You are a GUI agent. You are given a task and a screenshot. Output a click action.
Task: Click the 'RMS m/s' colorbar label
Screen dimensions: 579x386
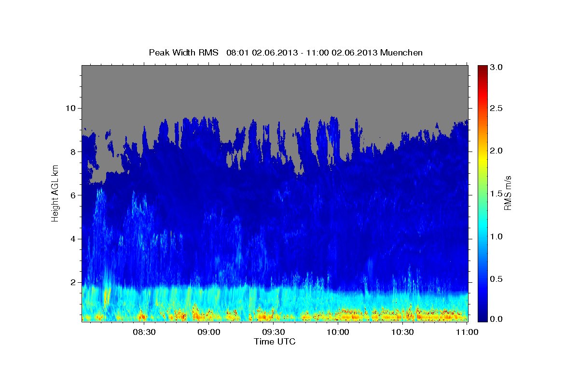click(507, 193)
